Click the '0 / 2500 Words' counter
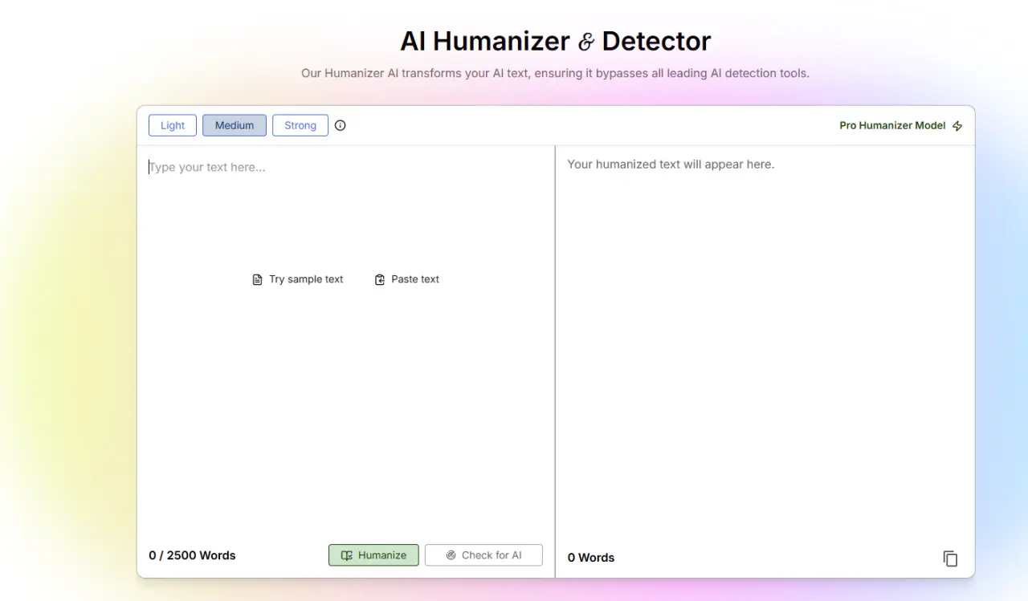The image size is (1028, 601). 192,555
